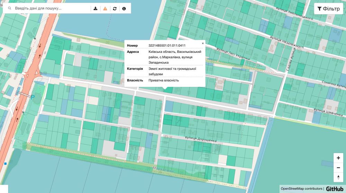Click the Садова вулиця label

291,59
